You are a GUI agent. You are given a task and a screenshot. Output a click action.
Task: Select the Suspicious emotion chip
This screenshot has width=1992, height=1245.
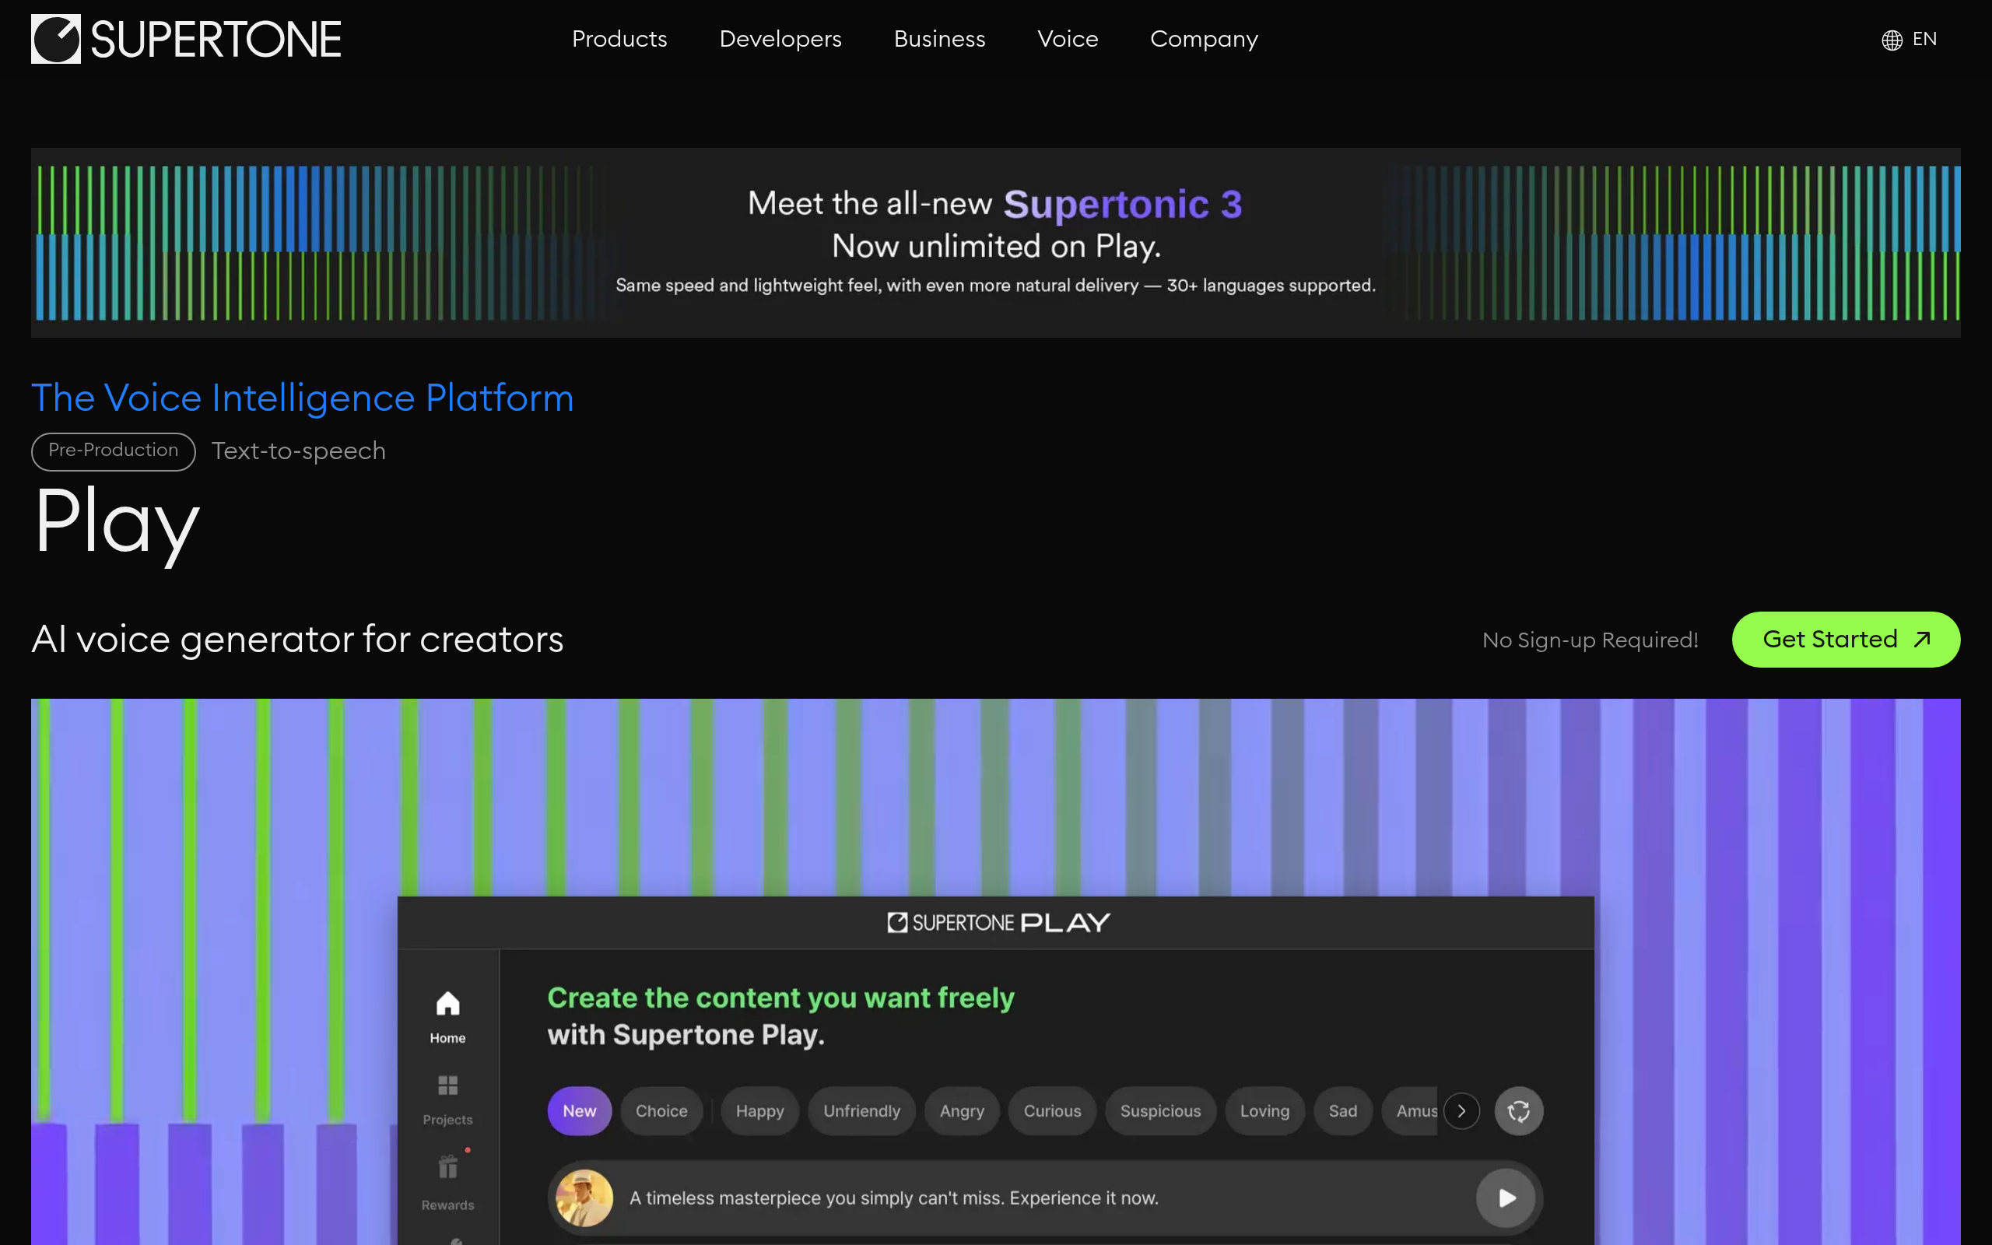(1160, 1111)
